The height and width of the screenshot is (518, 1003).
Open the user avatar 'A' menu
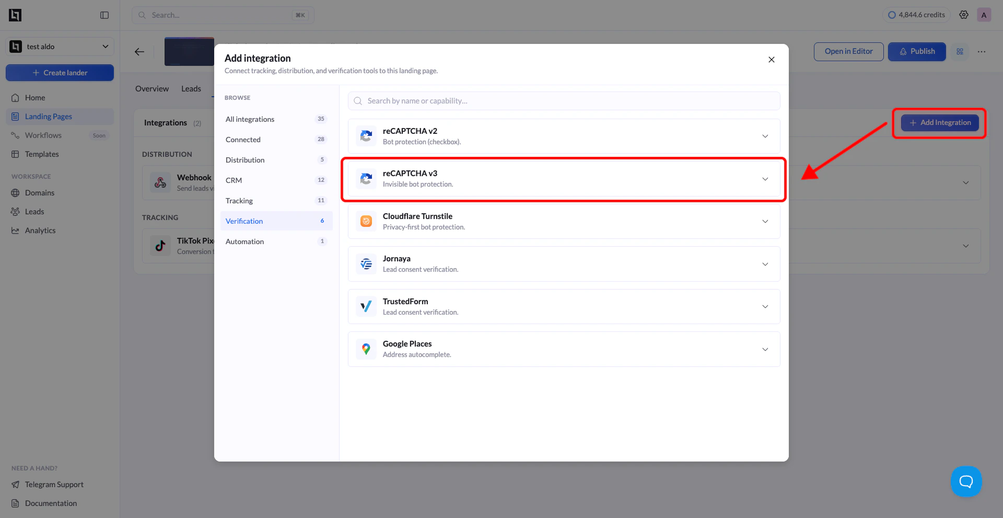click(x=984, y=15)
